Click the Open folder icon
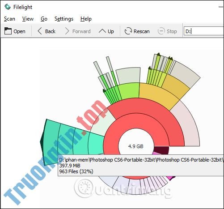224x209 pixels. point(8,31)
